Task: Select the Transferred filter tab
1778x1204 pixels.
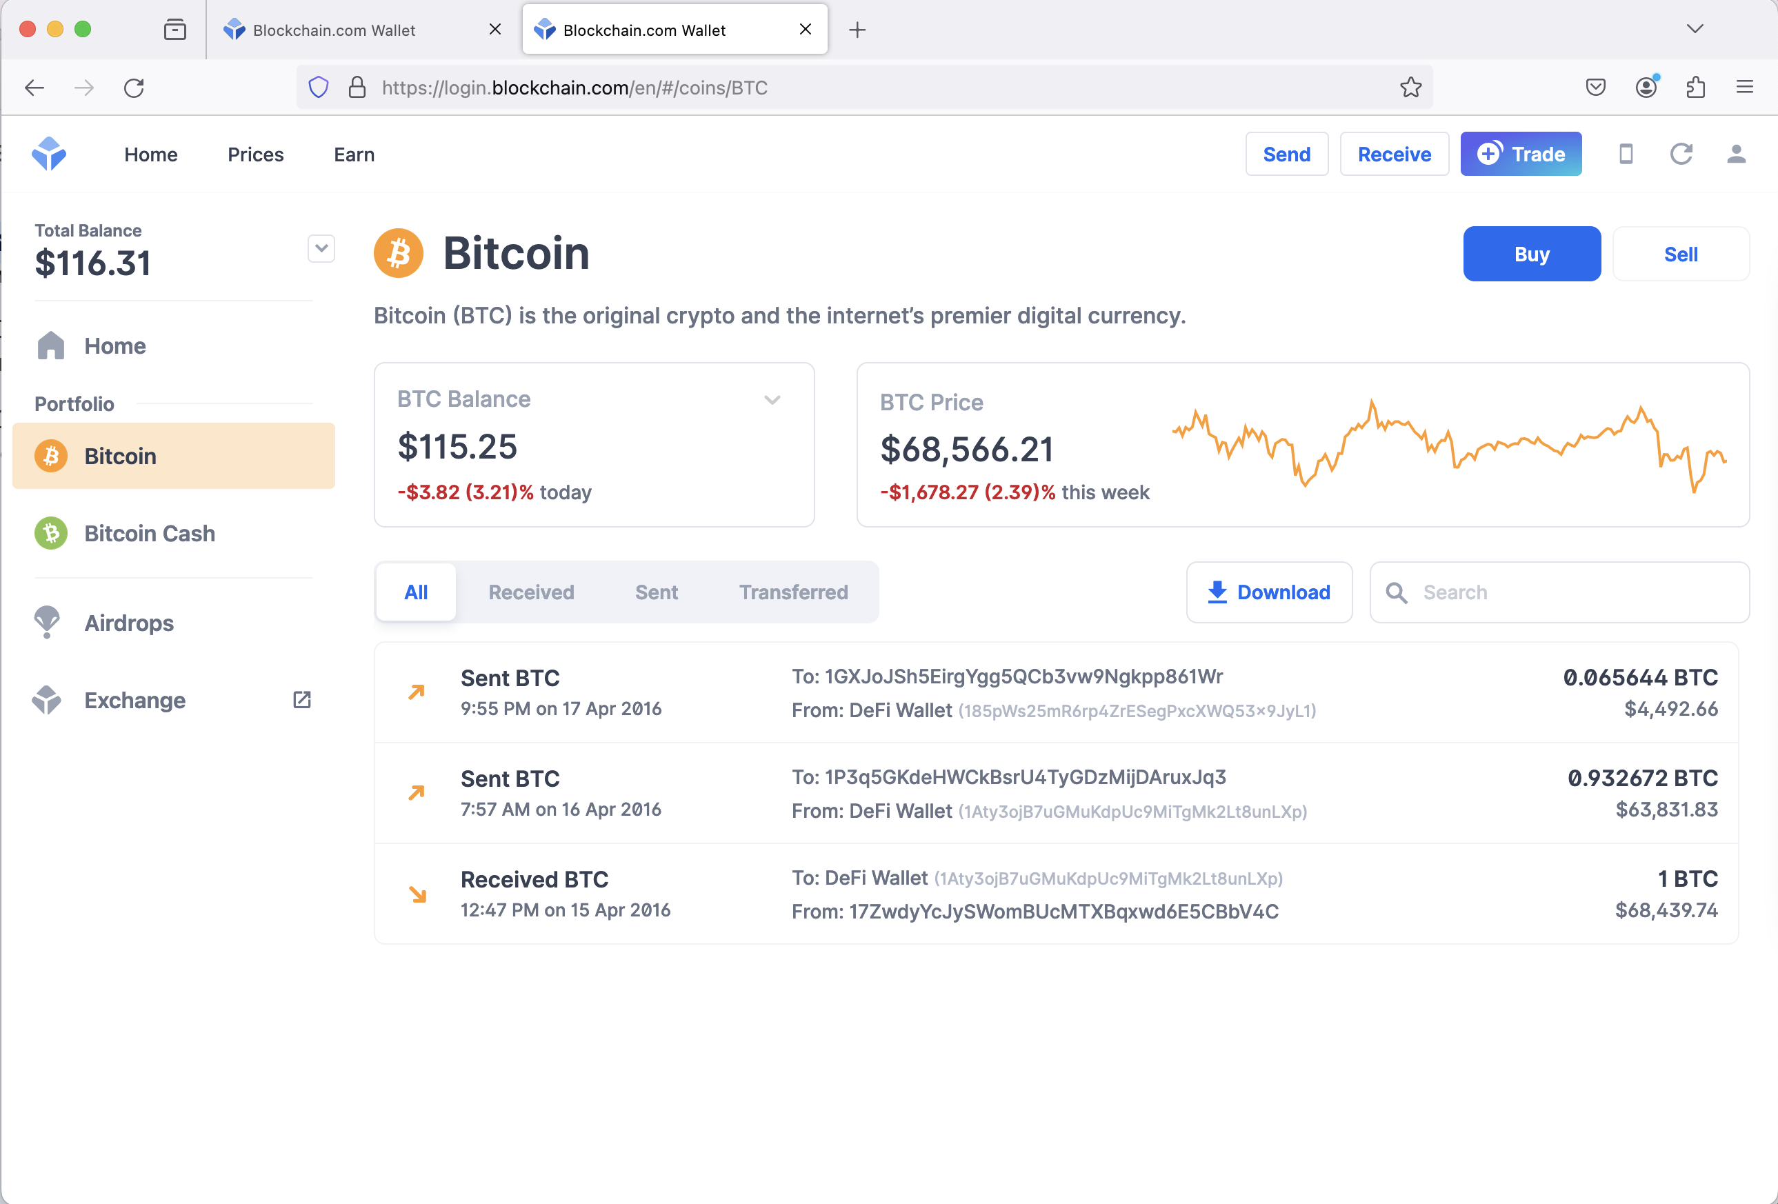Action: point(793,592)
